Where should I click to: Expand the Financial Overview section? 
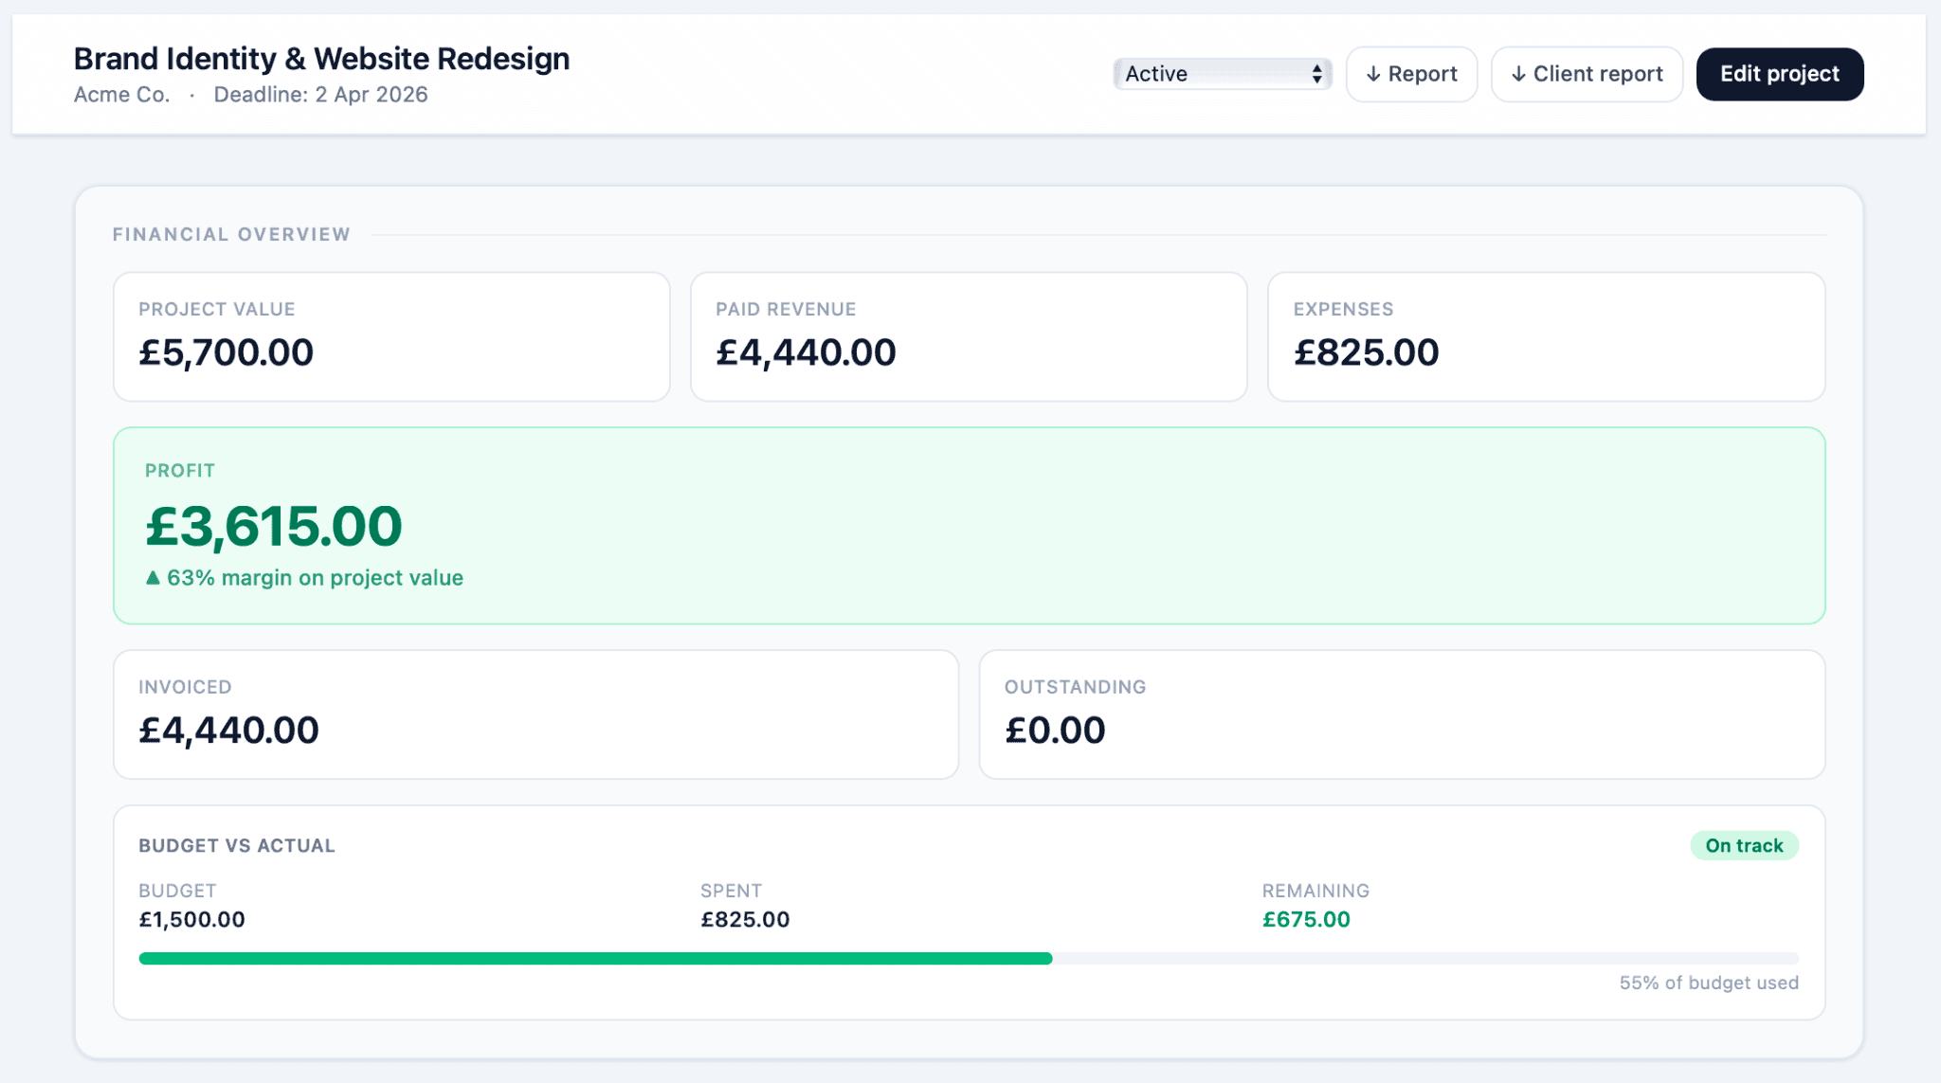tap(230, 233)
